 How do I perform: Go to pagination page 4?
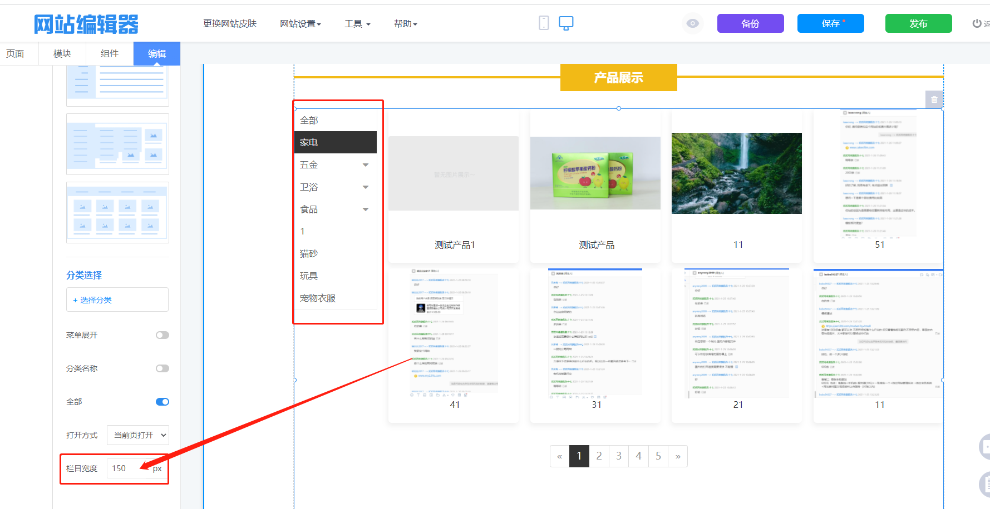639,456
